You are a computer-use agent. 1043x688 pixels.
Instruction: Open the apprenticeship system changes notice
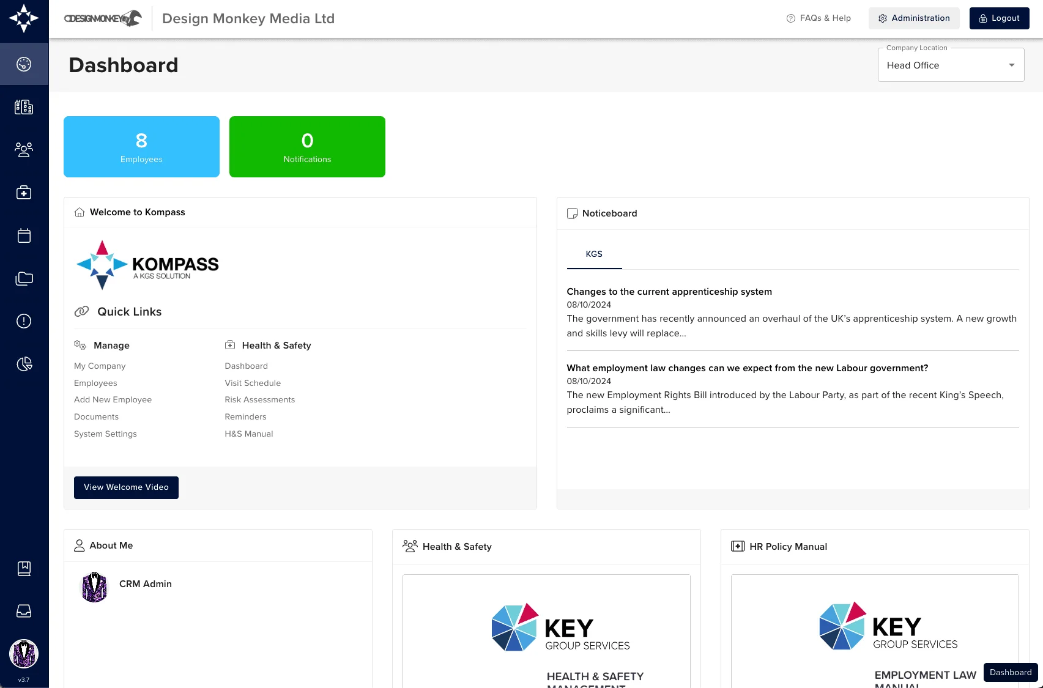[669, 292]
